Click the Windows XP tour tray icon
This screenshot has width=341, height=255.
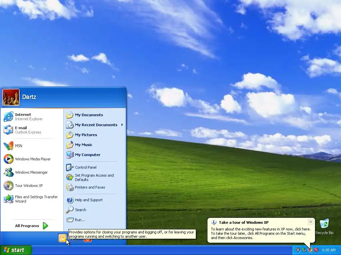[310, 250]
